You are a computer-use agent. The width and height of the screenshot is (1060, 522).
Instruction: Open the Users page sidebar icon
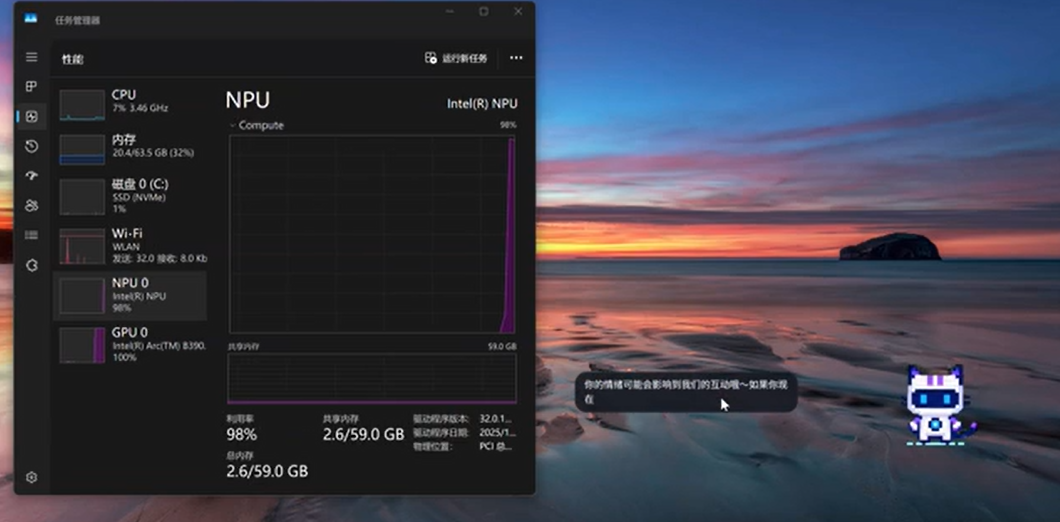32,205
